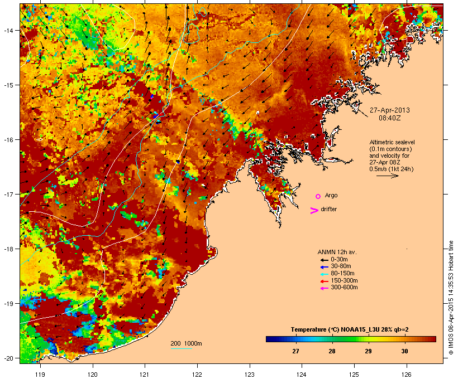
Task: Click the '0-30m' depth label
Action: (x=339, y=259)
